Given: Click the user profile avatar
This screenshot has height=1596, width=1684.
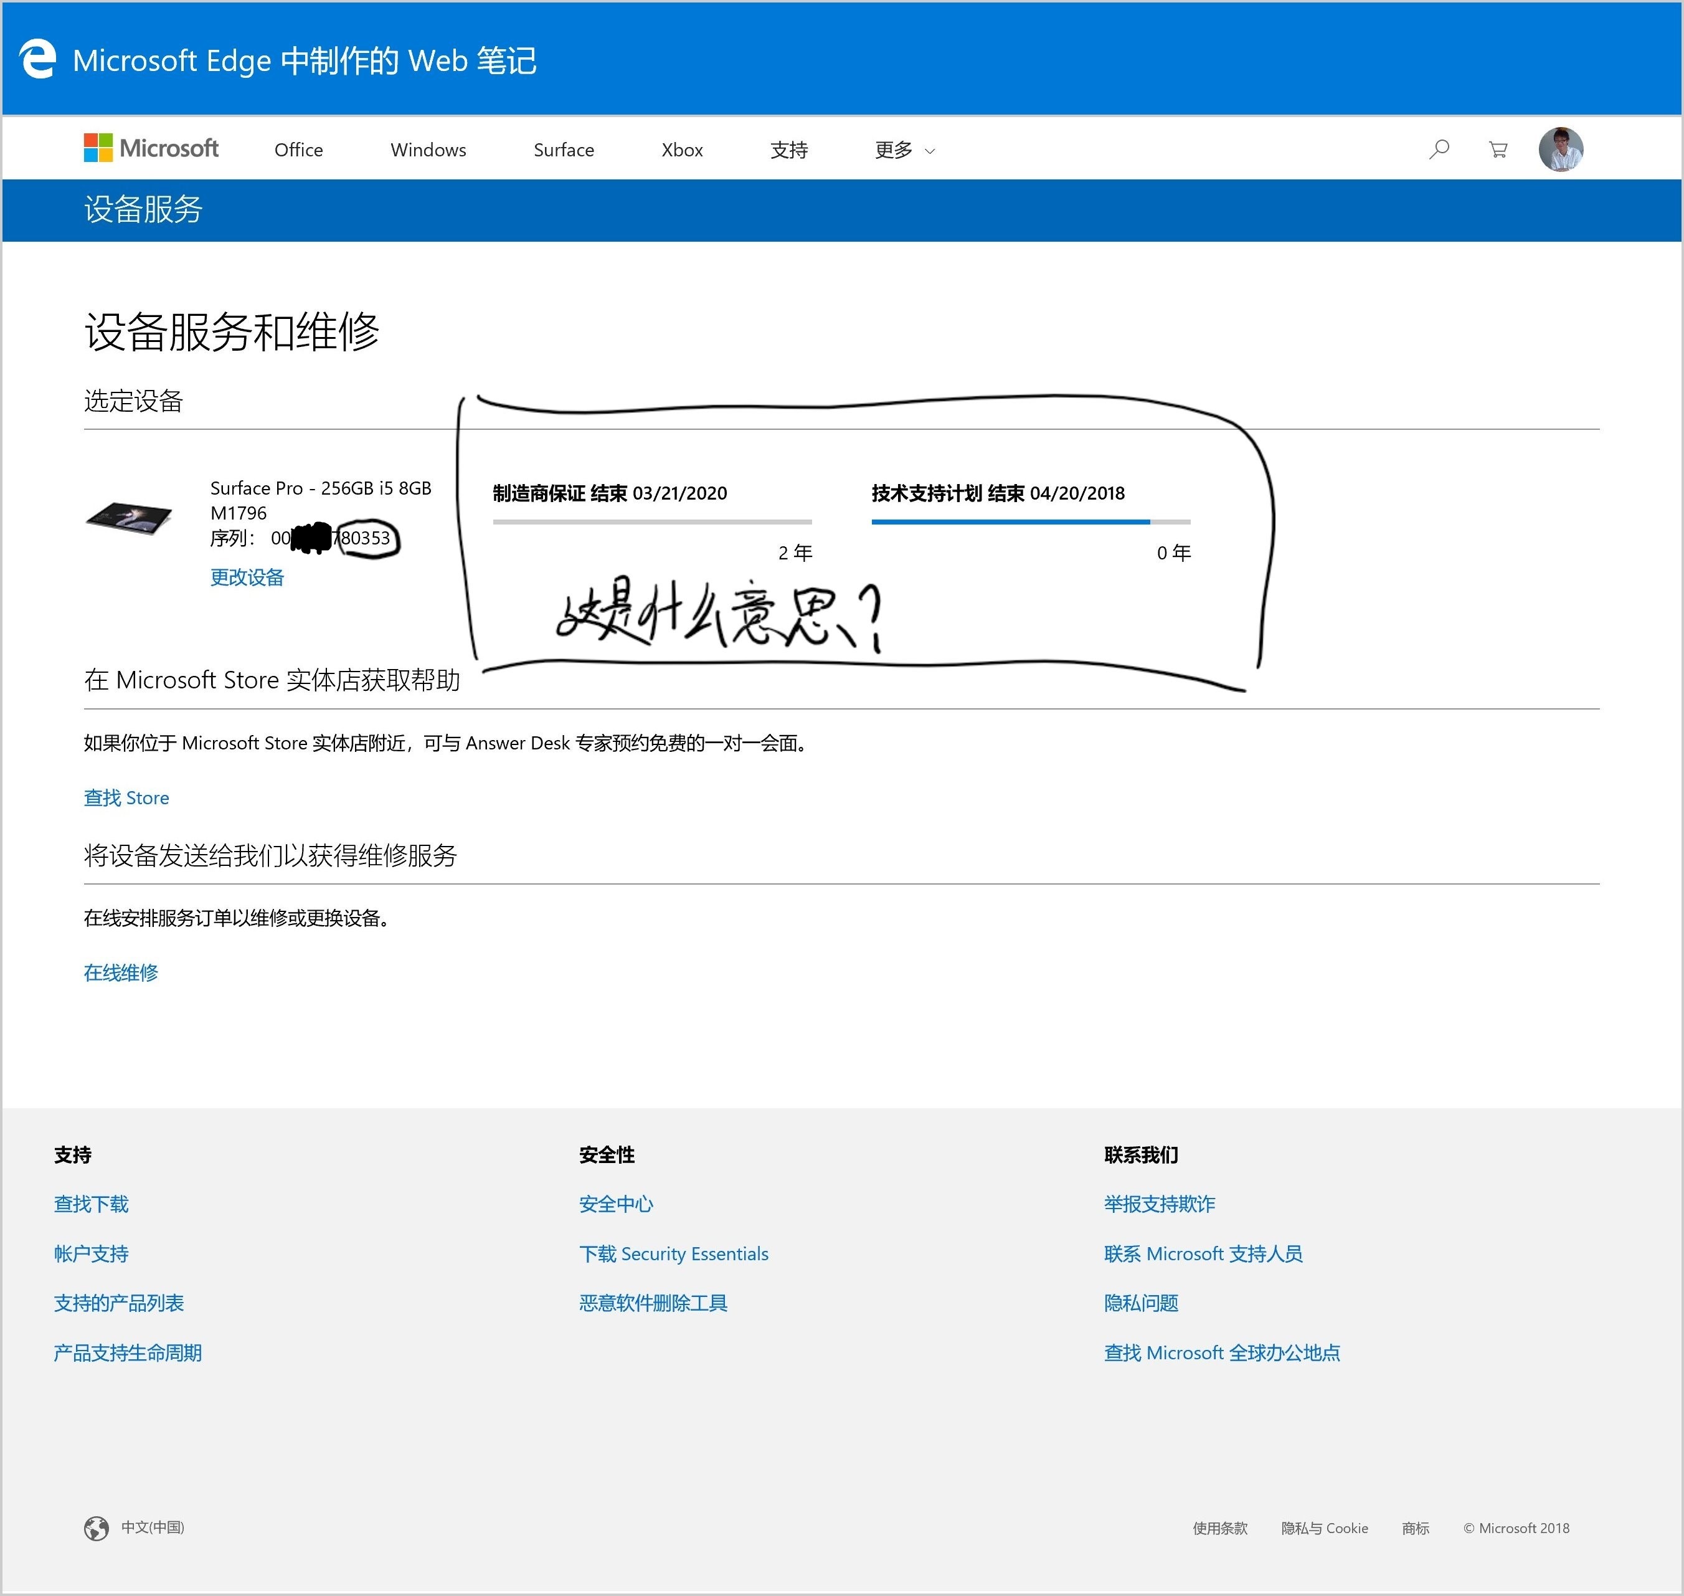Looking at the screenshot, I should point(1560,150).
